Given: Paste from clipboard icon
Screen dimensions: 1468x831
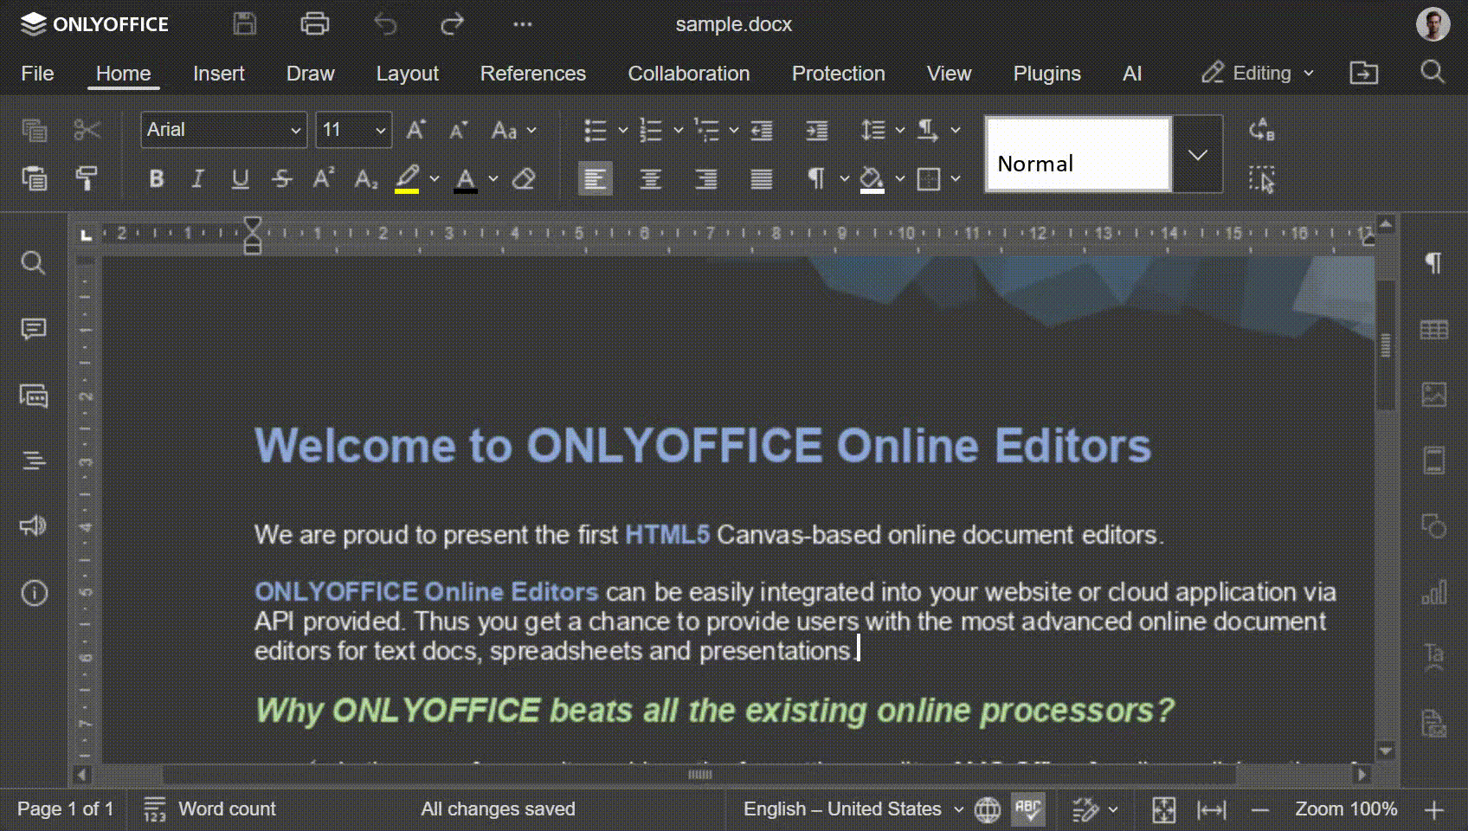Looking at the screenshot, I should click(x=35, y=178).
